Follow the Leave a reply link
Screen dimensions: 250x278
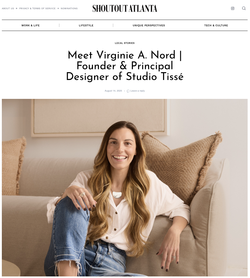click(137, 91)
